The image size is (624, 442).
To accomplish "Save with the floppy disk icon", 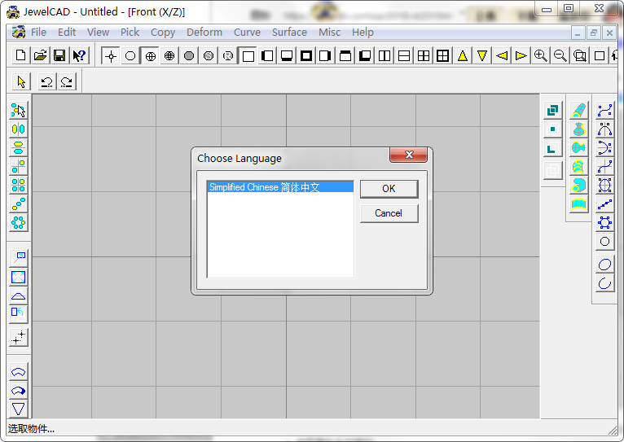I will pos(59,55).
